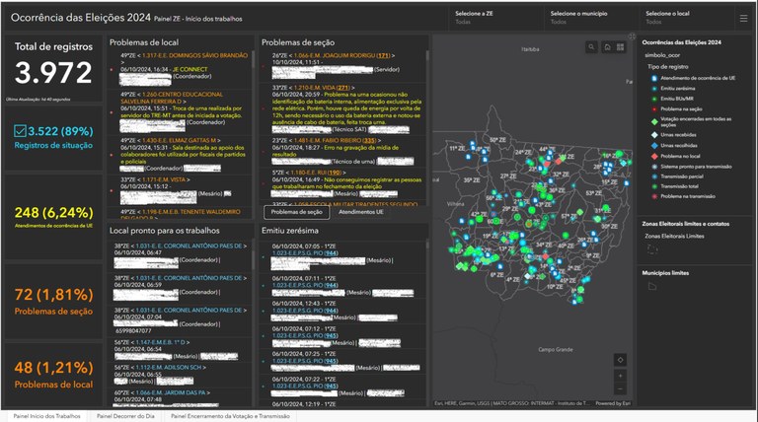Screen dimensions: 758x422
Task: Click the checkmark icon beside 3.522 (89%)
Action: coord(21,132)
